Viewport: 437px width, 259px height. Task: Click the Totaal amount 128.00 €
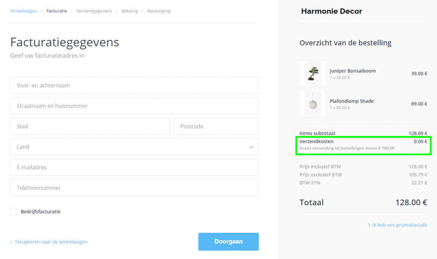point(411,202)
